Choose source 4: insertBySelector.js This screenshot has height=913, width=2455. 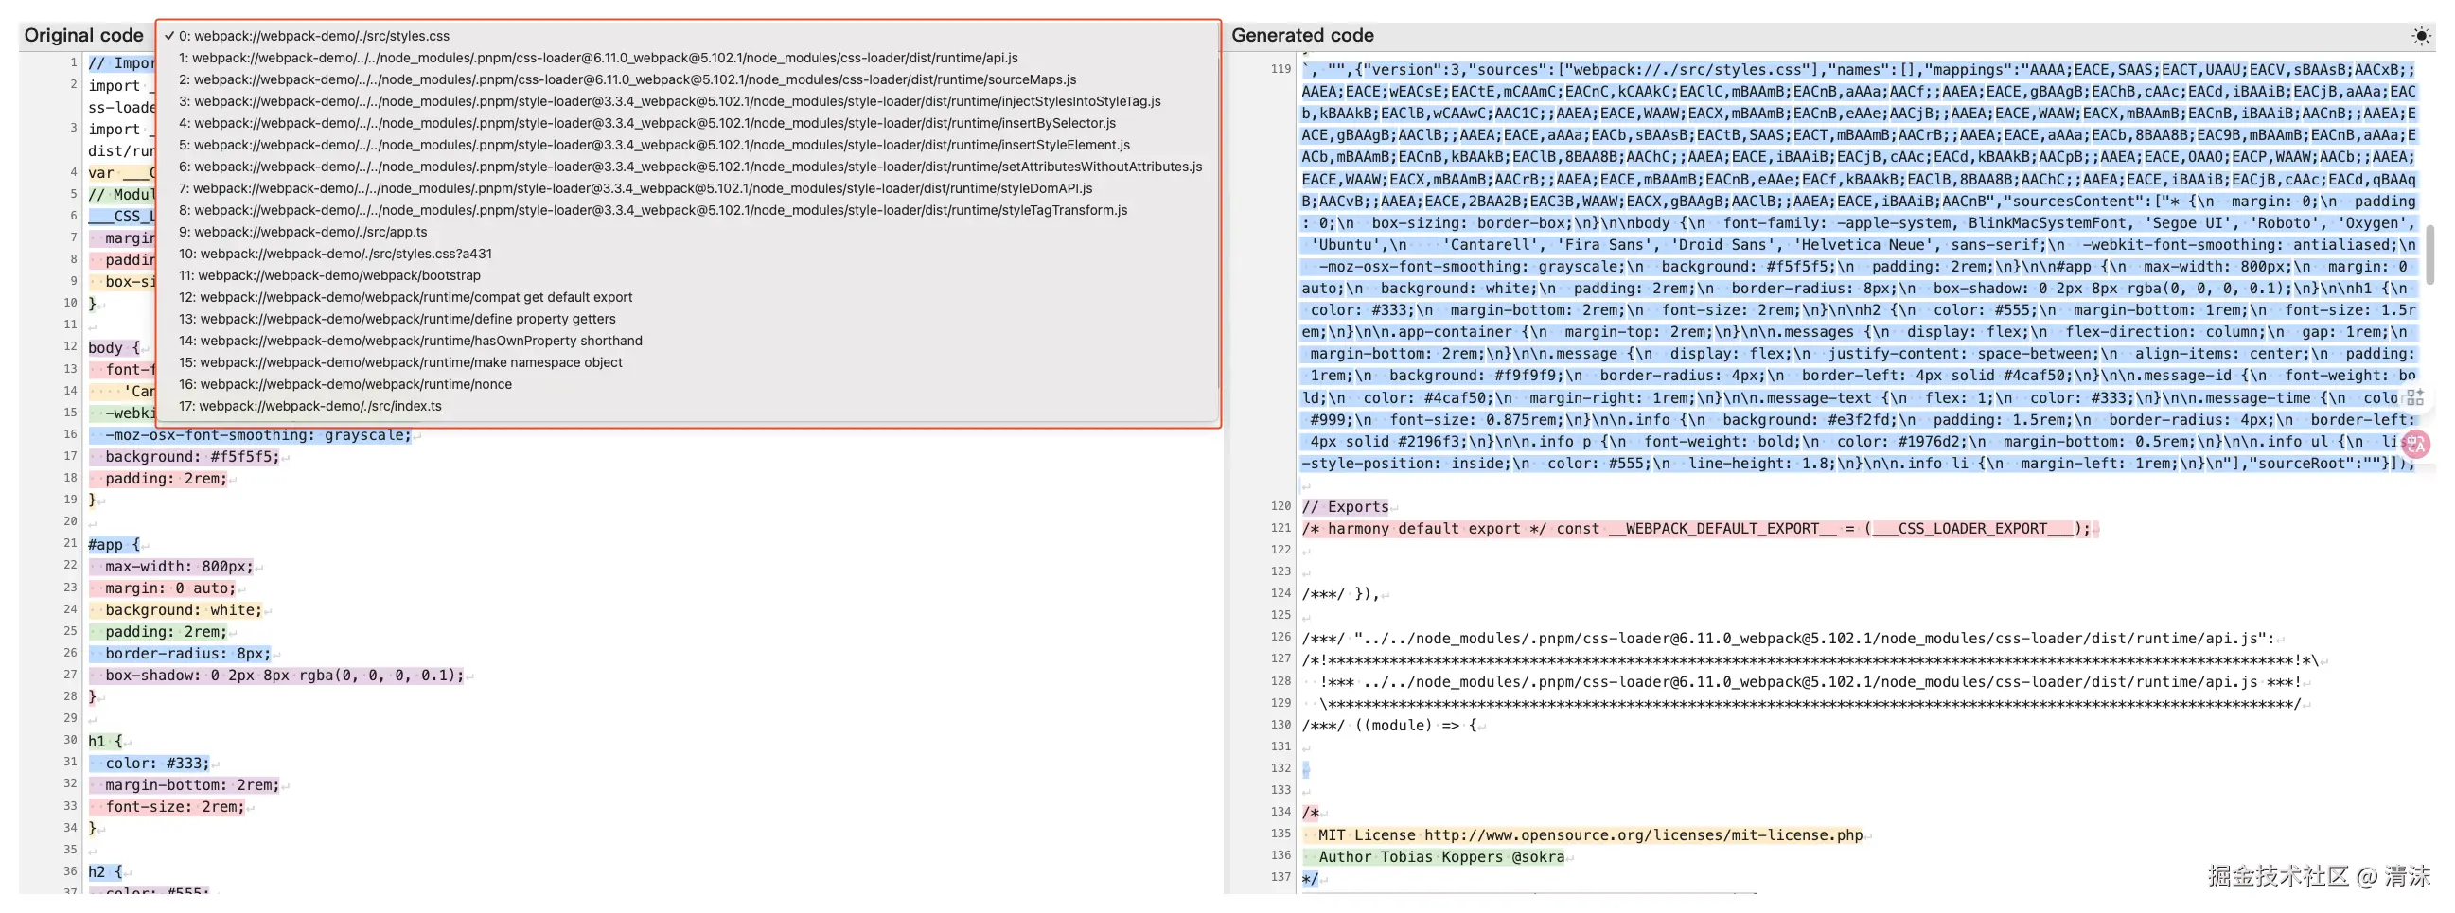(687, 123)
